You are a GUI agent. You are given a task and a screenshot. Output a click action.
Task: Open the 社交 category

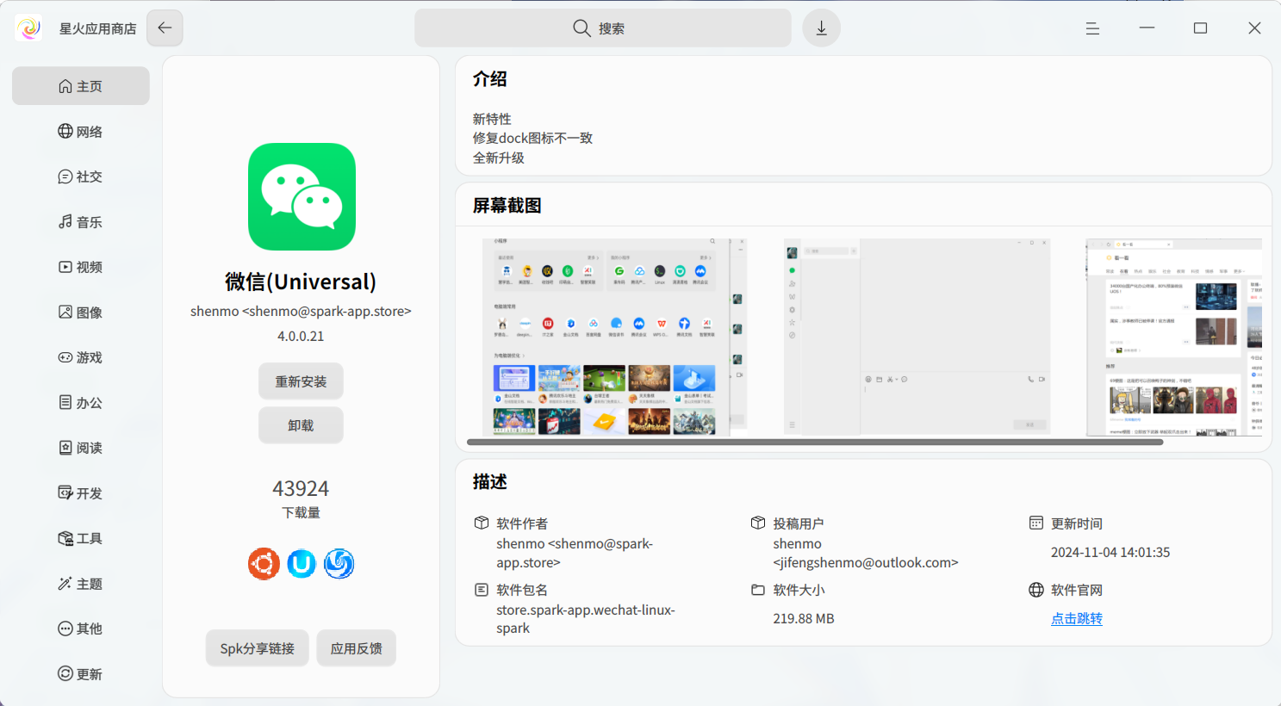click(x=81, y=176)
